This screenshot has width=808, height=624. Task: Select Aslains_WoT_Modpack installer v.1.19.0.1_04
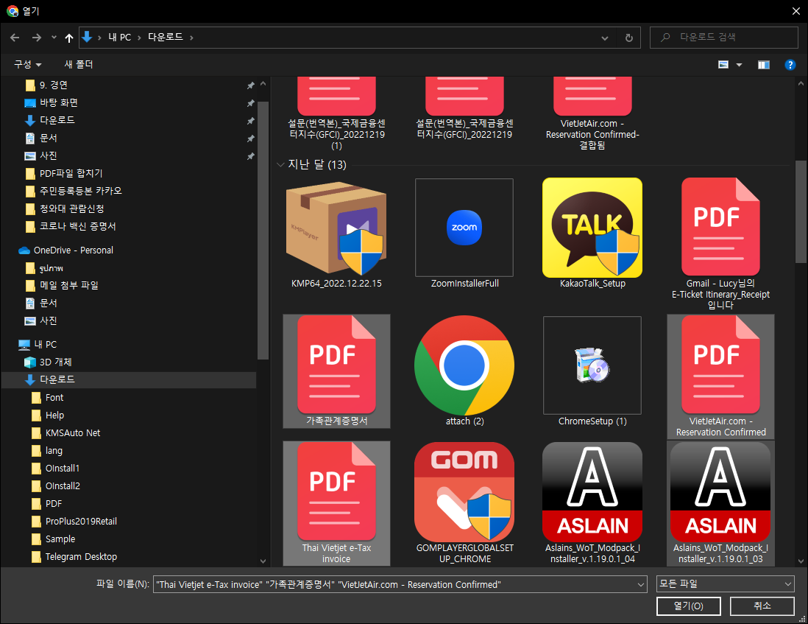coord(592,503)
